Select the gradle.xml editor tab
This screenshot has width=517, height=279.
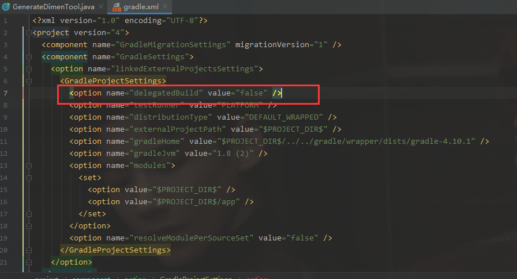pyautogui.click(x=141, y=6)
